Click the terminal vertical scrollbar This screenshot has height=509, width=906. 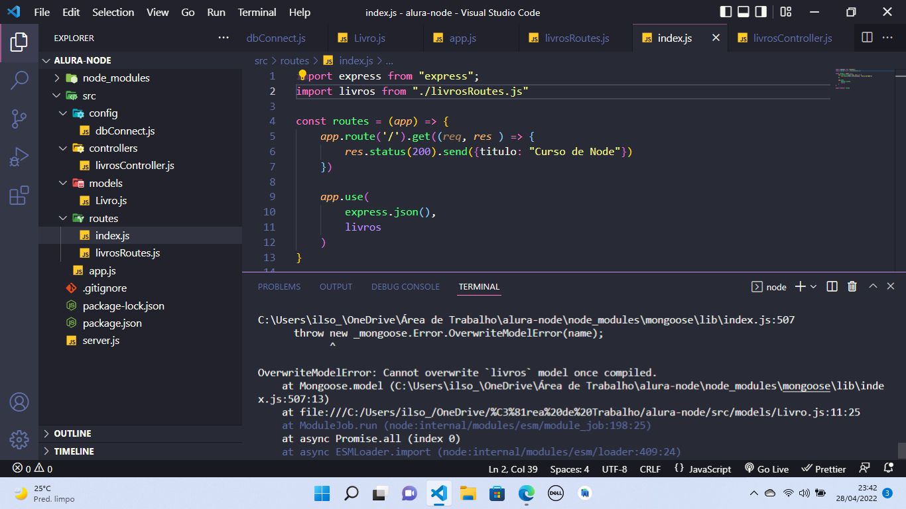pos(901,451)
